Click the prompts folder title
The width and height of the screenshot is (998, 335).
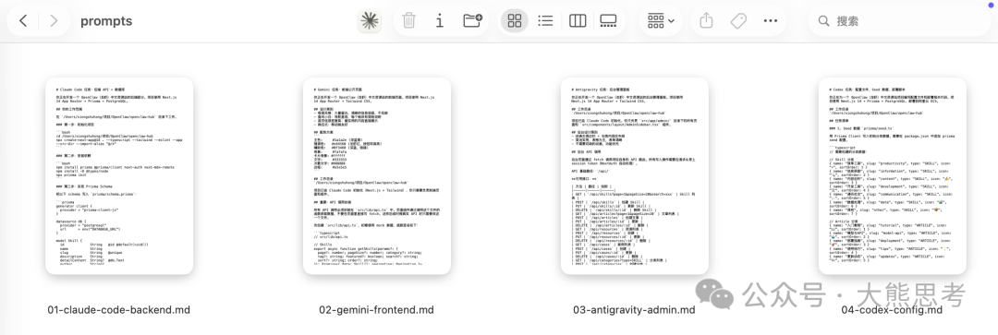[x=106, y=21]
